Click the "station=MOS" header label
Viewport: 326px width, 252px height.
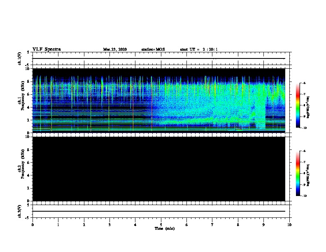click(x=153, y=49)
